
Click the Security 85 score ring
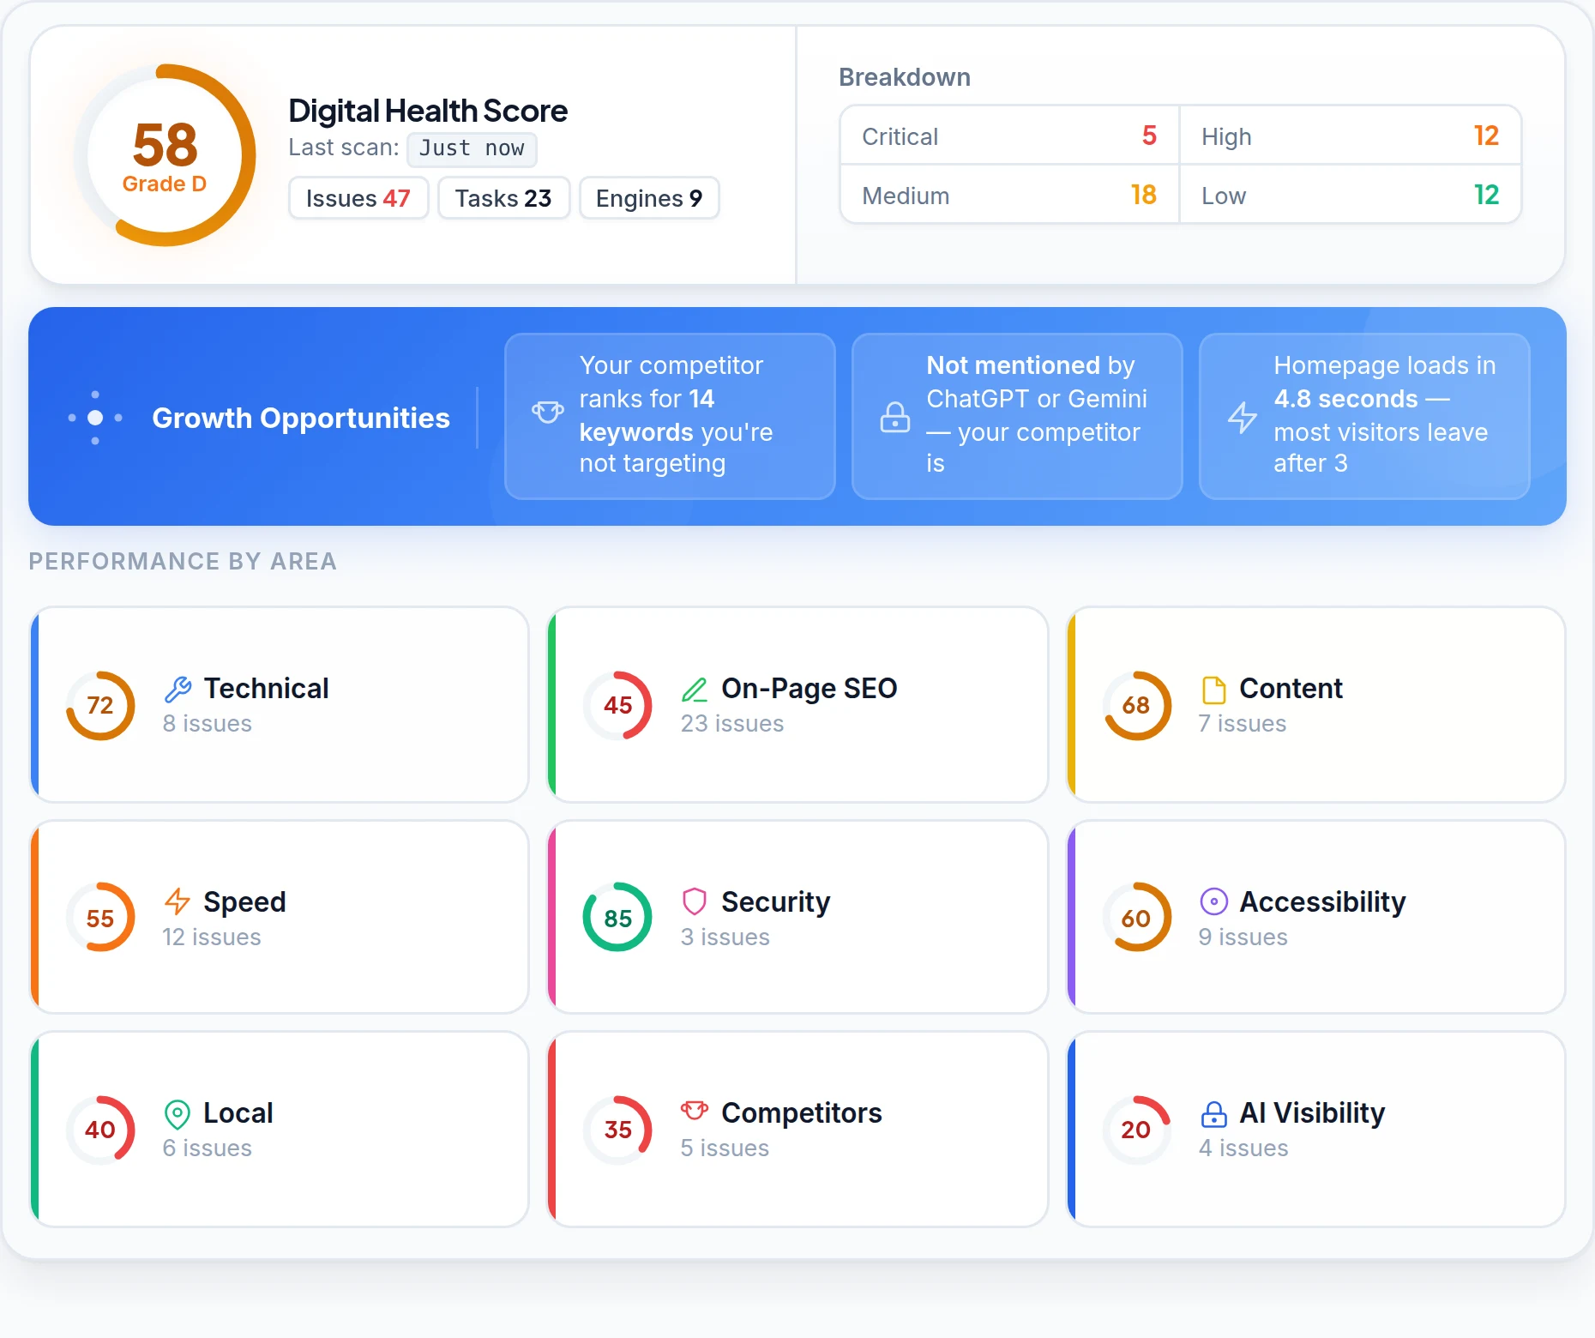click(x=617, y=917)
